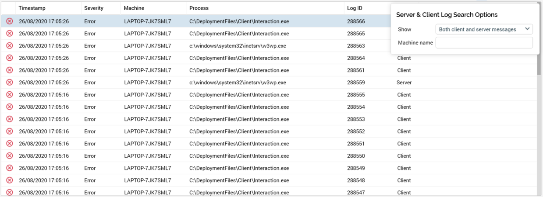Open the Show messages dropdown
The image size is (543, 197).
coord(484,29)
